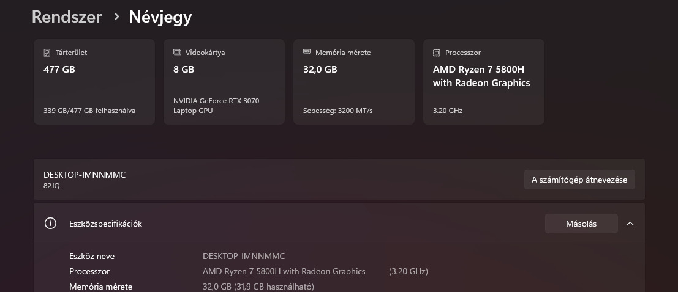Click the breadcrumb arrow after Rendszer
Image resolution: width=678 pixels, height=292 pixels.
pyautogui.click(x=116, y=17)
